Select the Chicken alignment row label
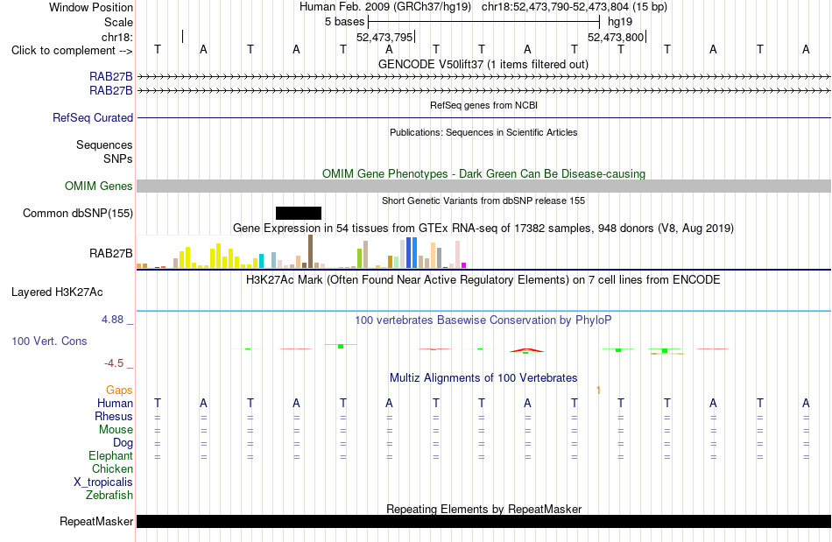The height and width of the screenshot is (542, 832). [x=112, y=468]
